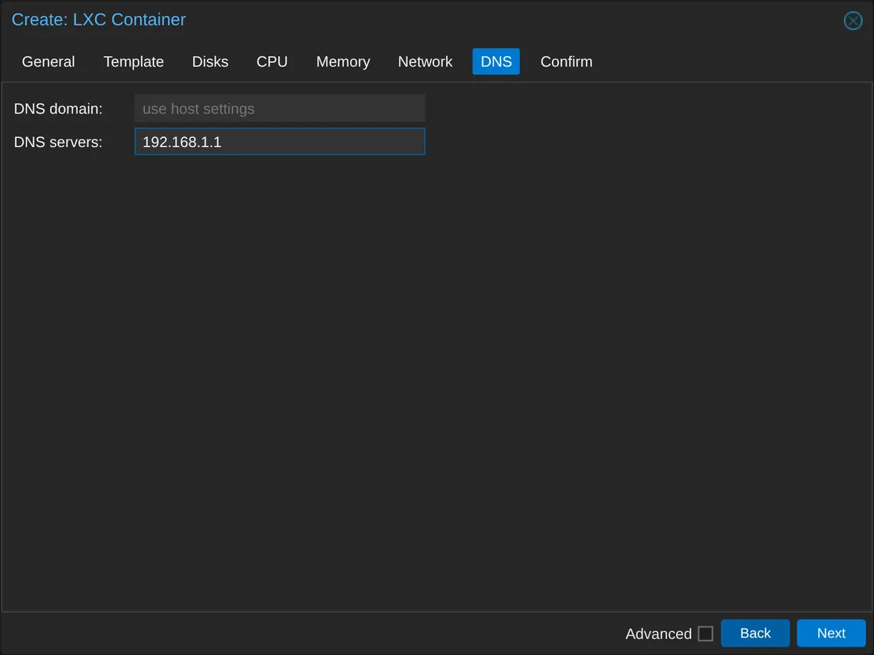The width and height of the screenshot is (874, 655).
Task: Switch to the General tab
Action: 48,61
